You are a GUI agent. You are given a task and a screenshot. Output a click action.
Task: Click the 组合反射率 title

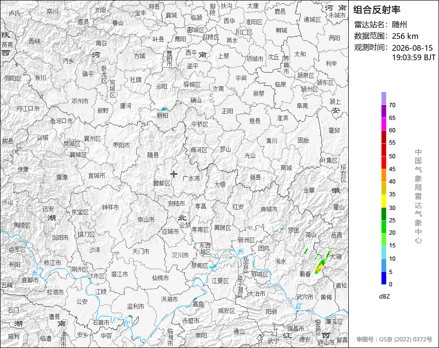click(x=377, y=10)
